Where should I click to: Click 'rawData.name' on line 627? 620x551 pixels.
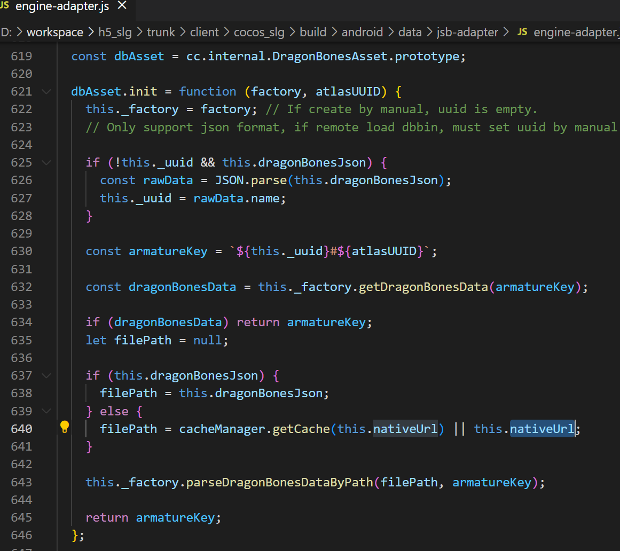(237, 198)
